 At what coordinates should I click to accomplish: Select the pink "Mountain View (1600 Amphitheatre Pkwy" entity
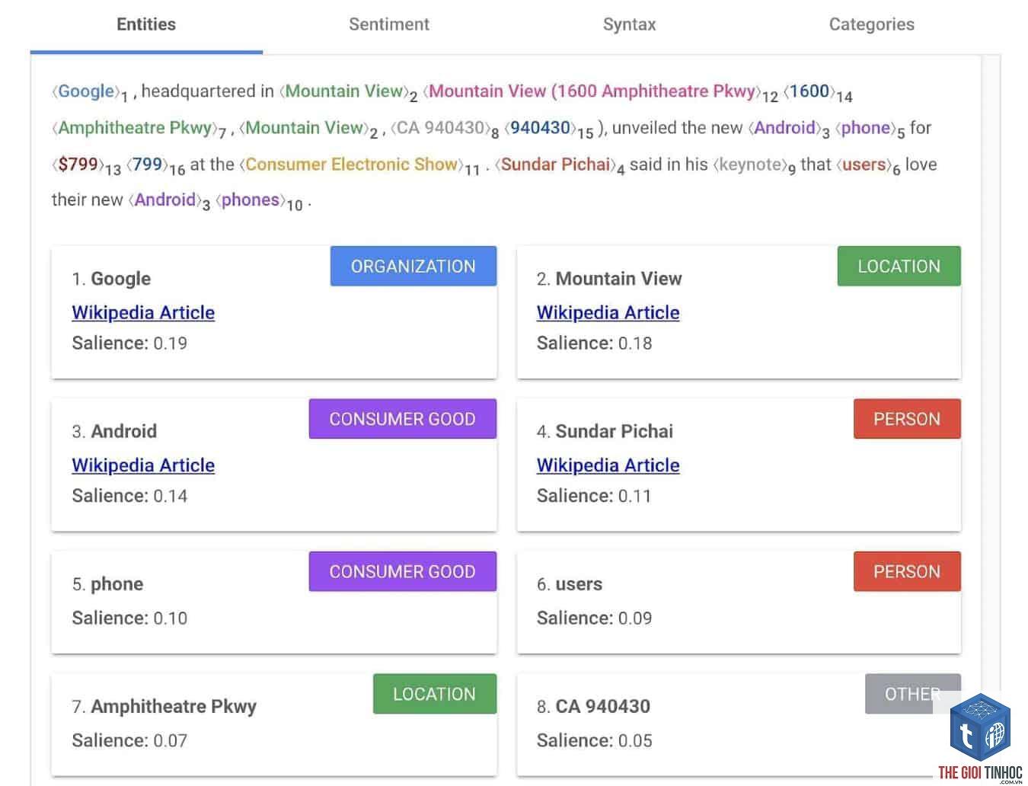[x=592, y=91]
